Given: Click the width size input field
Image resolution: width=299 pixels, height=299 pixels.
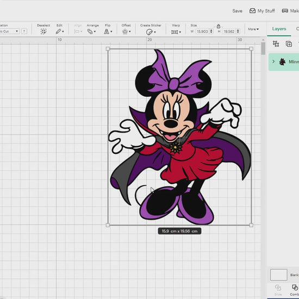Looking at the screenshot, I should tap(202, 32).
